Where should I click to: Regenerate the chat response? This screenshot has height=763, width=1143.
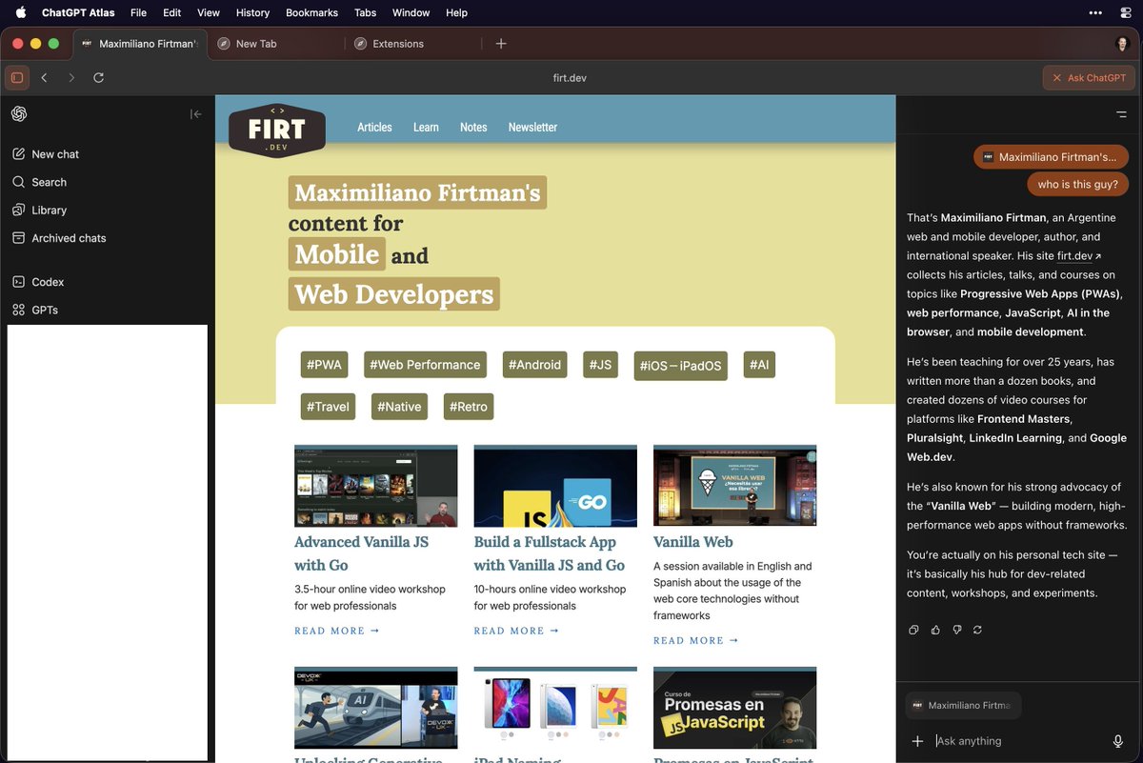(x=976, y=630)
